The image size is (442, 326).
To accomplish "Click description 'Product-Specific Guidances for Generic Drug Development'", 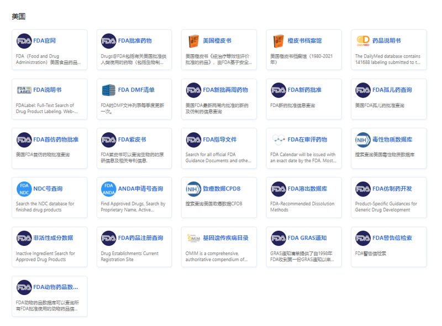I will (386, 207).
